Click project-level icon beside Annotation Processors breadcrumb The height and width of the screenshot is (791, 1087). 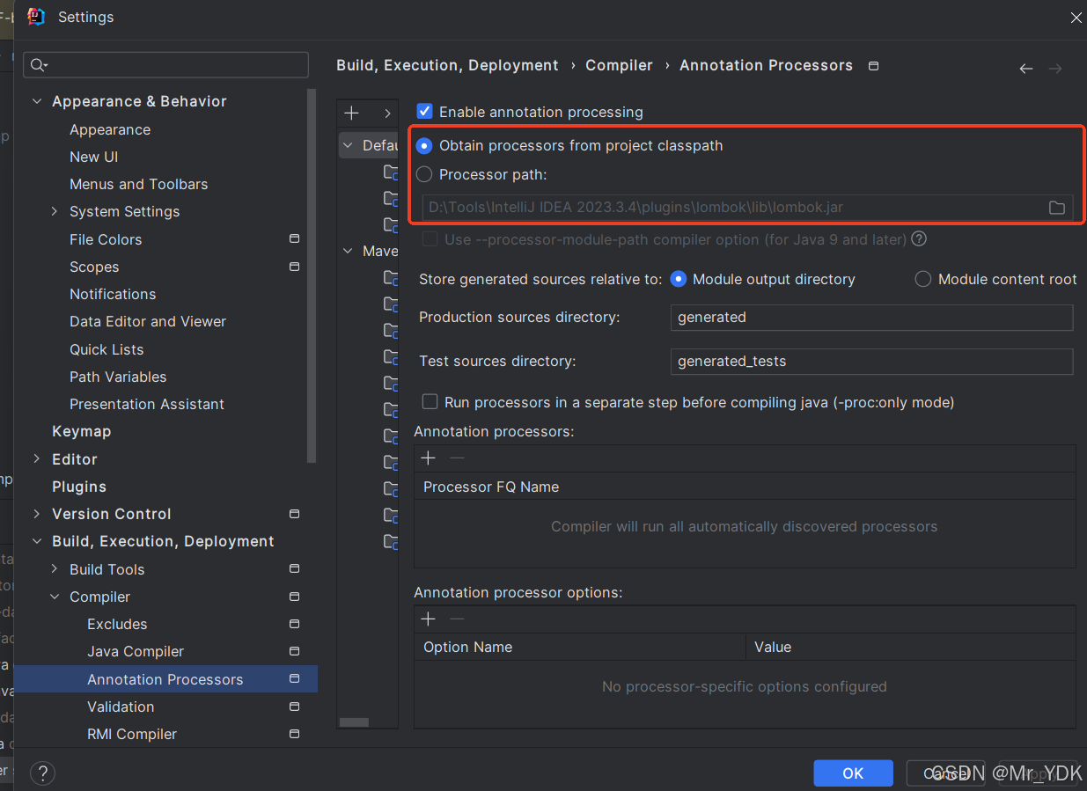873,66
